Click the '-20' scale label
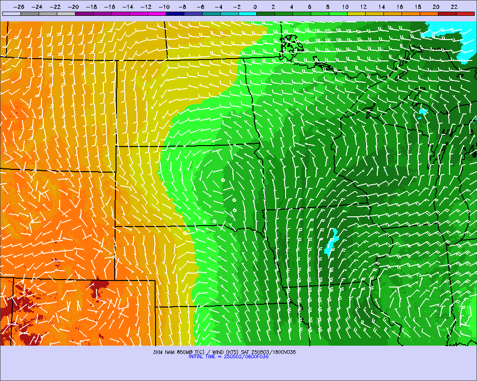This screenshot has width=477, height=381. tap(73, 7)
